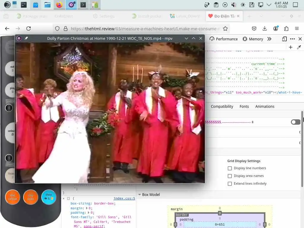Click the eat :) remote button
The height and width of the screenshot is (228, 304).
[x=10, y=68]
